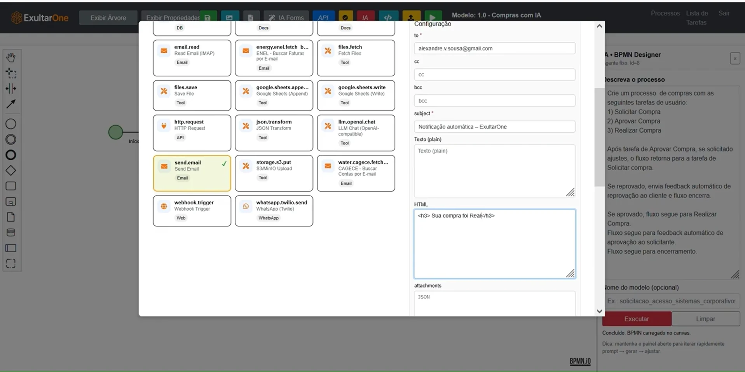Click the Exibir Árvore button
The width and height of the screenshot is (745, 372).
[x=108, y=18]
